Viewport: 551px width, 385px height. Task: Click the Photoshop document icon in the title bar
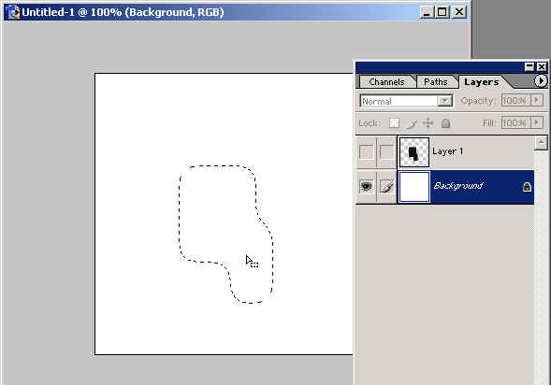pyautogui.click(x=13, y=12)
